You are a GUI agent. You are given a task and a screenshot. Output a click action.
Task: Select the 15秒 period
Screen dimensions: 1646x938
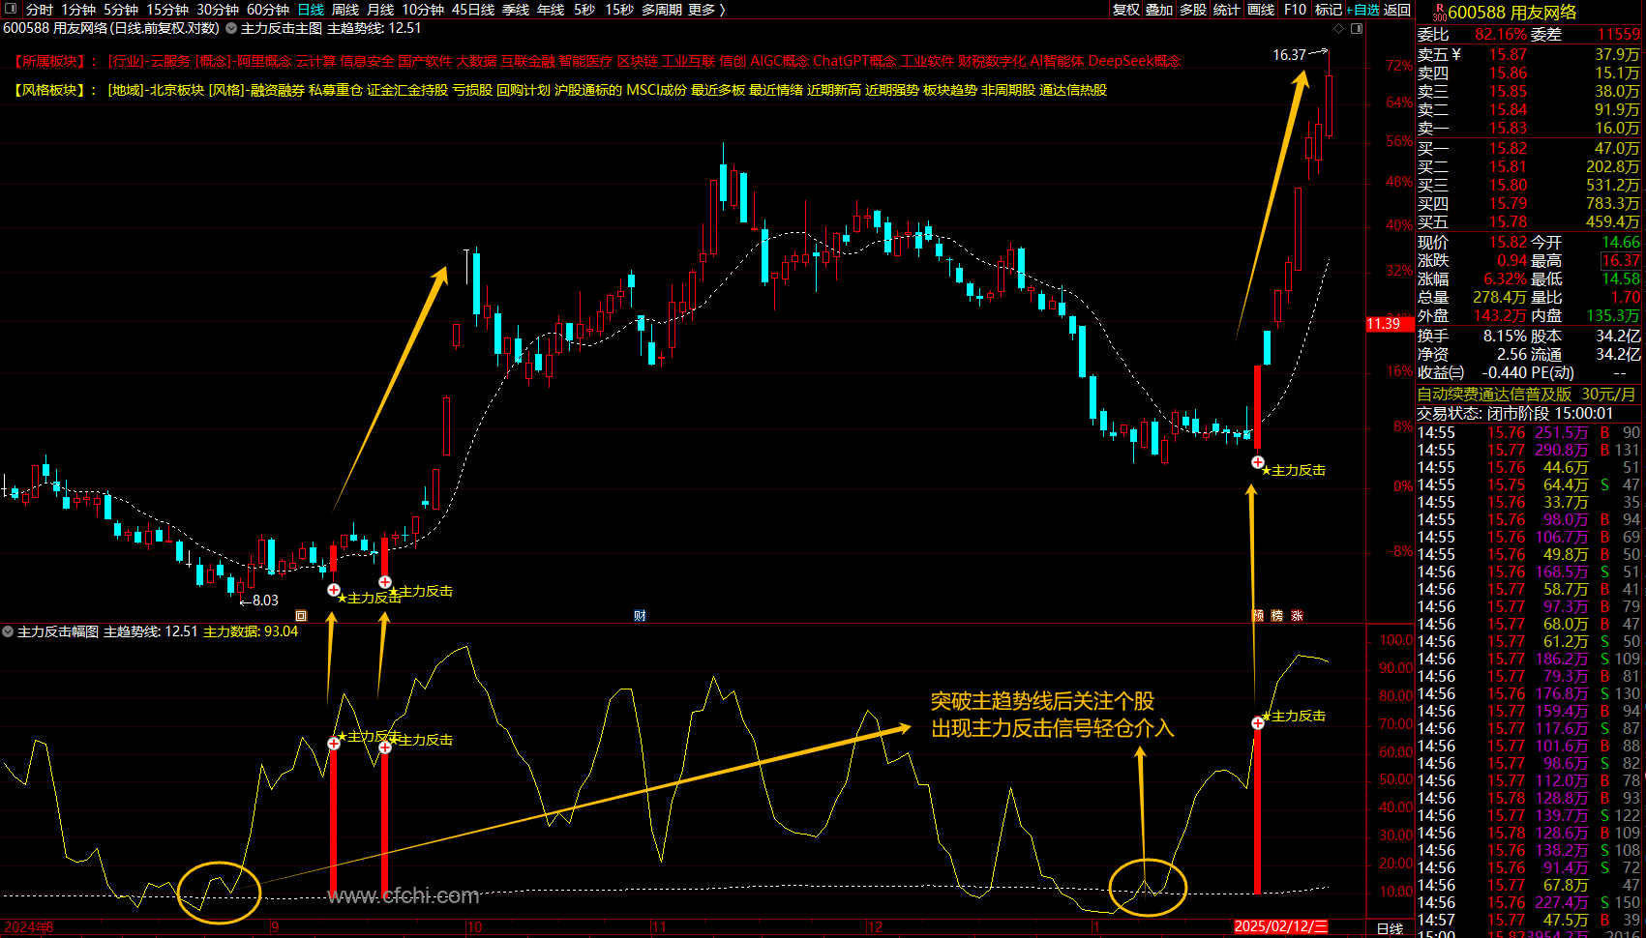pyautogui.click(x=619, y=10)
